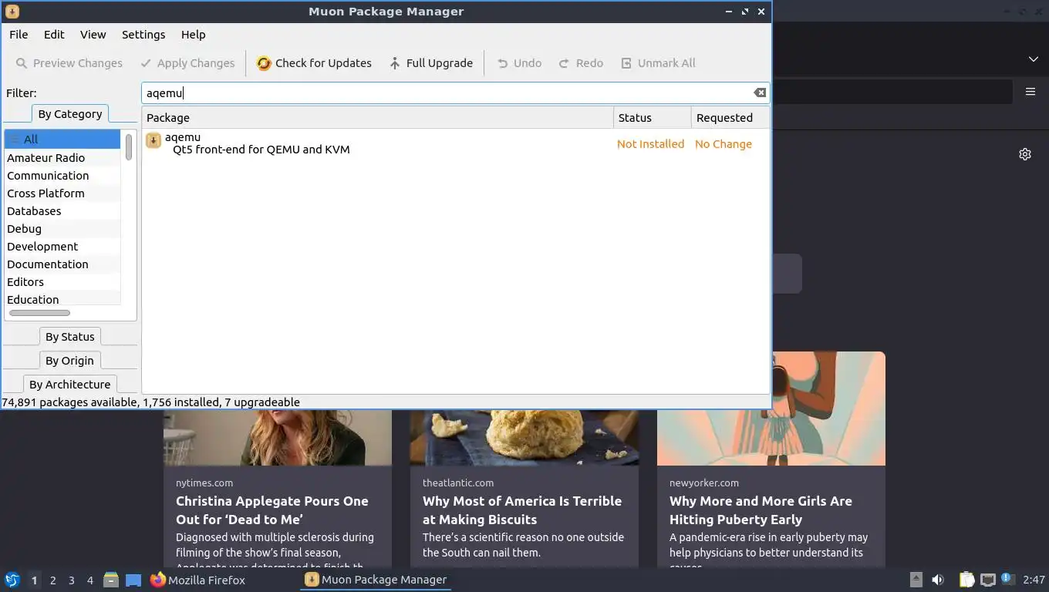Switch to the By Category tab
The image size is (1049, 592).
point(69,114)
